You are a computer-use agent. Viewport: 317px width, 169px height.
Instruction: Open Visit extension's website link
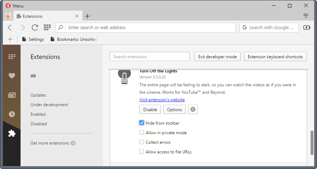[162, 100]
